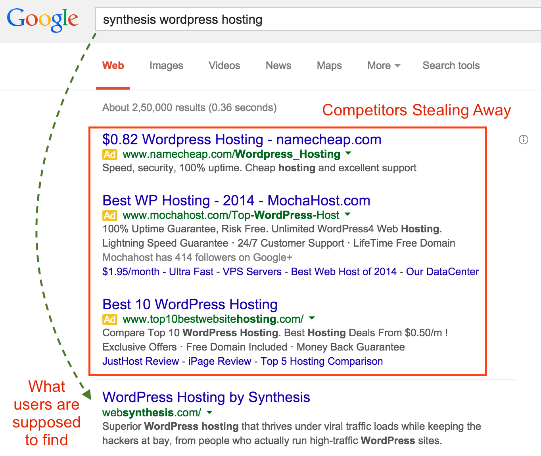The width and height of the screenshot is (541, 456).
Task: Open the Maps tab
Action: [329, 65]
